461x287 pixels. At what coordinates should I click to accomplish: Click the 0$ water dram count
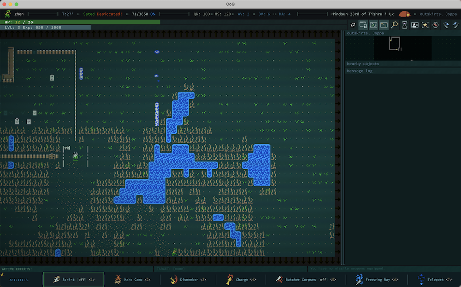click(153, 14)
